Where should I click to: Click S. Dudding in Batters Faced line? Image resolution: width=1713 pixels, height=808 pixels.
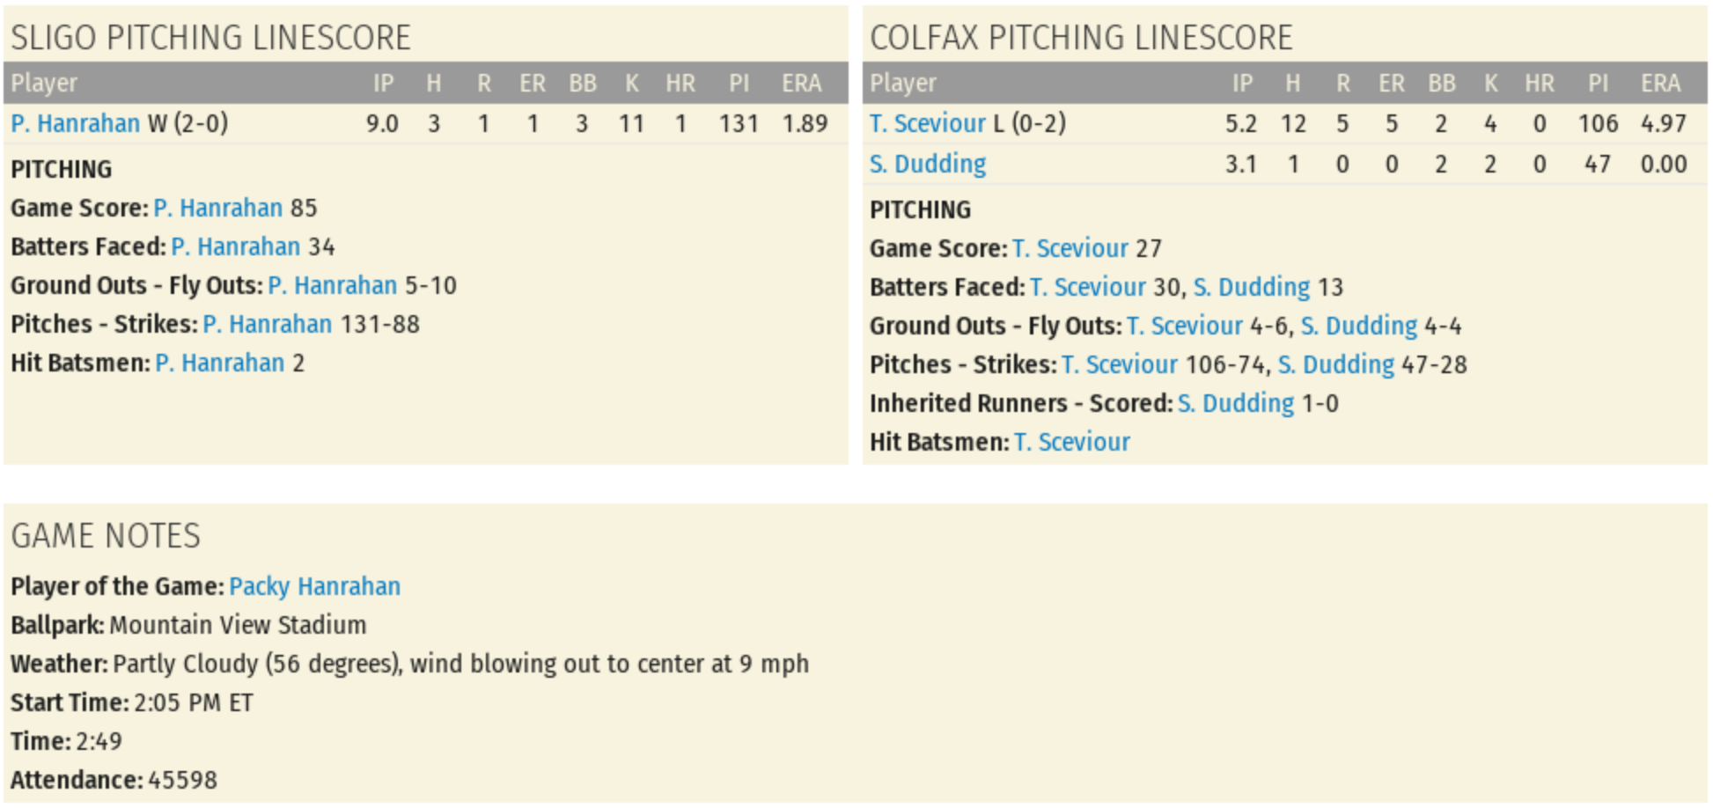[1251, 287]
